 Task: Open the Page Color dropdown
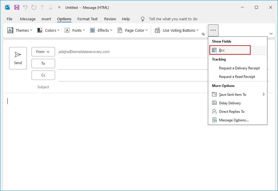(133, 31)
